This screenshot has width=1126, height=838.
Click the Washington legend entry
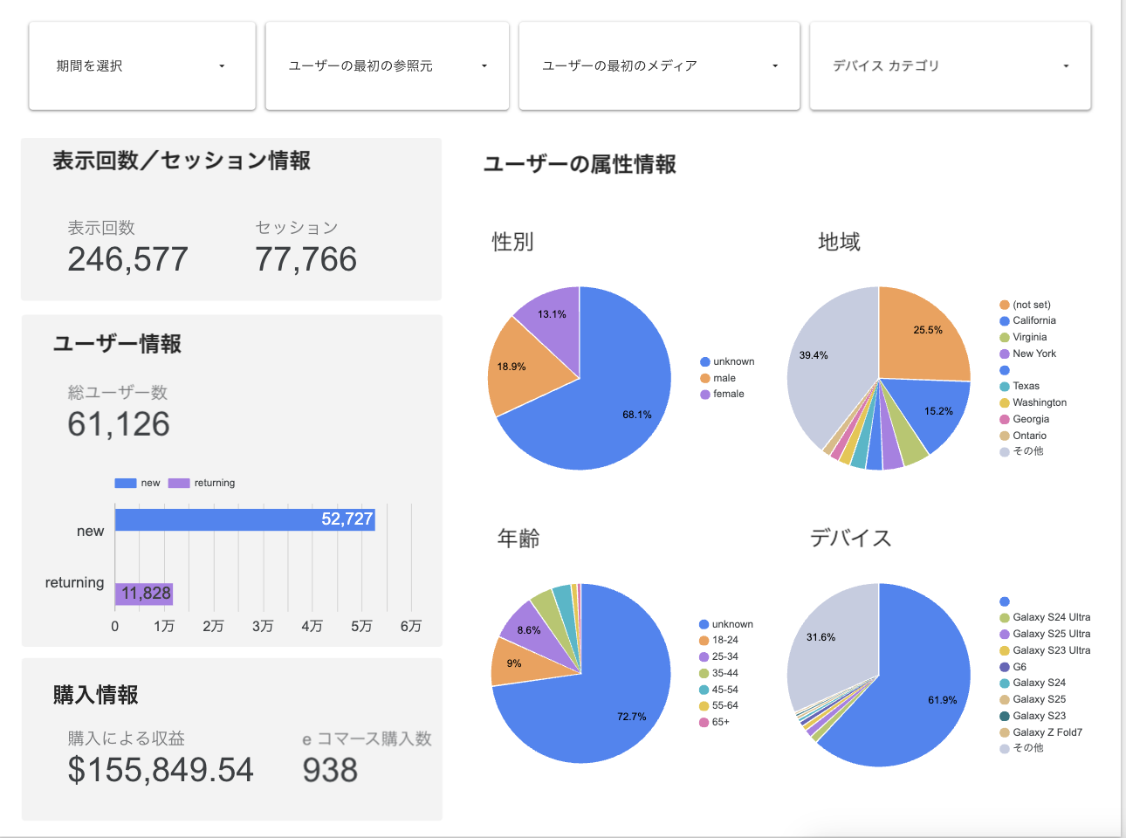pos(1033,402)
